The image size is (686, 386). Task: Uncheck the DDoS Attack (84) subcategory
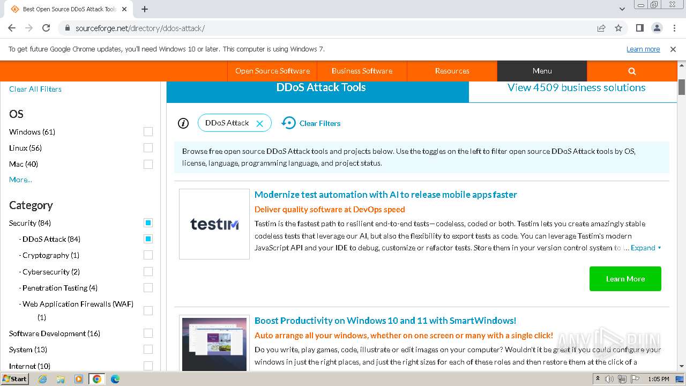point(148,239)
